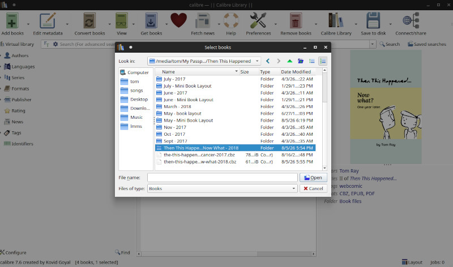Click the book cover thumbnail

click(x=386, y=107)
